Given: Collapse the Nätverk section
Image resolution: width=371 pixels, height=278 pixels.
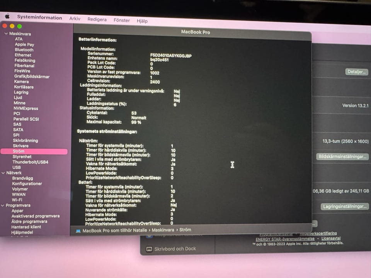Looking at the screenshot, I should [3, 173].
